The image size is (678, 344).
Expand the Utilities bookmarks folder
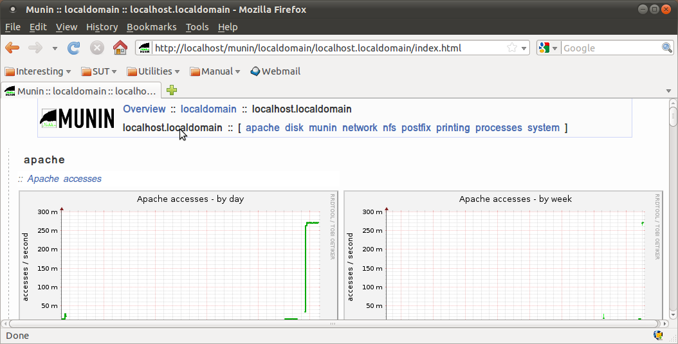click(x=153, y=71)
